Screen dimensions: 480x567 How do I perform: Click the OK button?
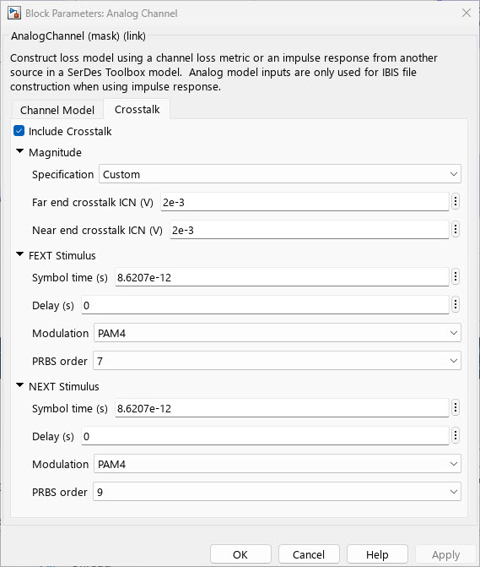tap(240, 554)
